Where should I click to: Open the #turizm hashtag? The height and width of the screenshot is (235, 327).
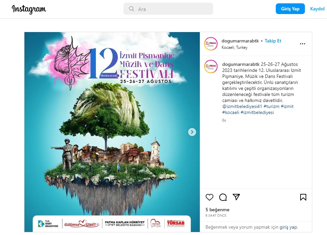271,106
